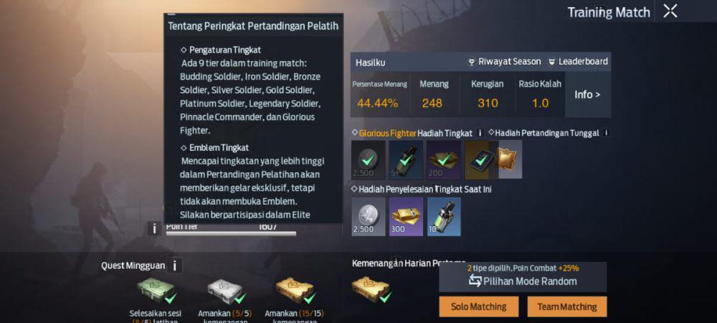Claim the green weekly quest crate
The image size is (717, 323).
(x=156, y=290)
